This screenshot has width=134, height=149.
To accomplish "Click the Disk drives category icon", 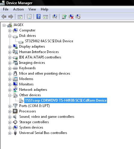I will point(15,36).
